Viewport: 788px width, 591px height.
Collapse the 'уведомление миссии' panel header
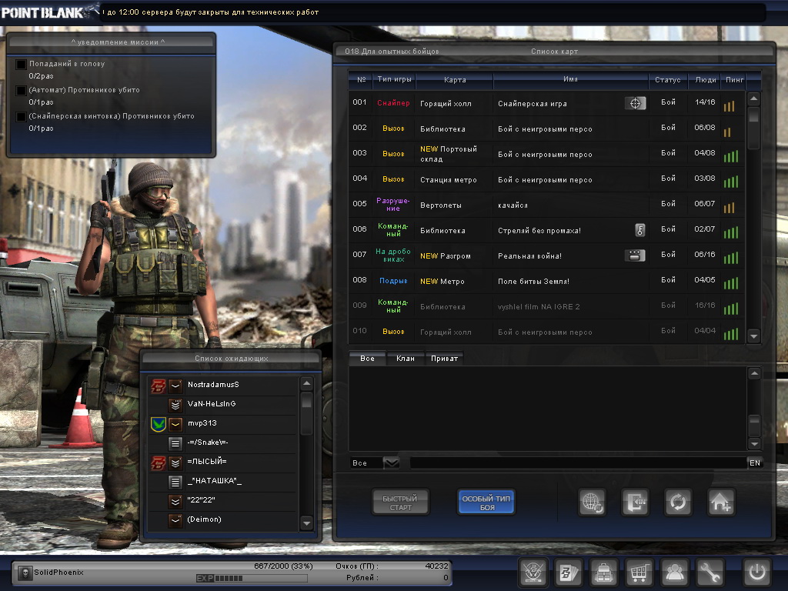tap(111, 42)
